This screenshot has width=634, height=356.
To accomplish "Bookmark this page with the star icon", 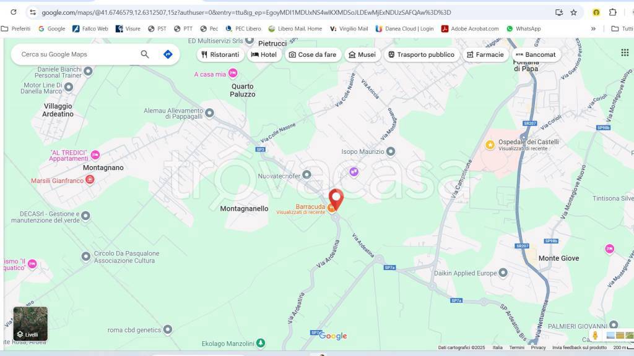I will pos(573,12).
